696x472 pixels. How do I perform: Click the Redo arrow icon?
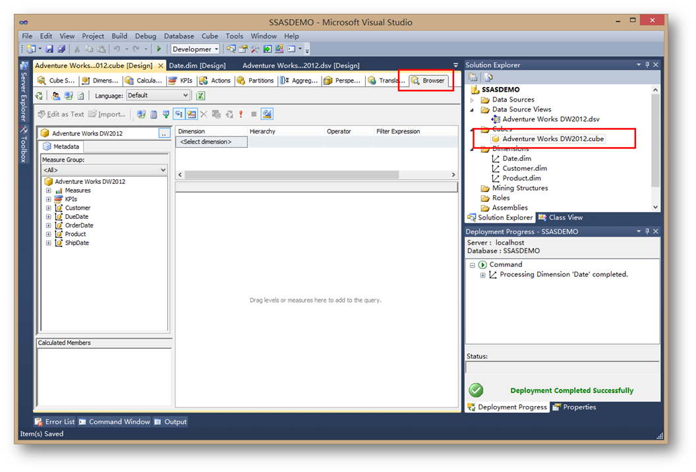(136, 49)
